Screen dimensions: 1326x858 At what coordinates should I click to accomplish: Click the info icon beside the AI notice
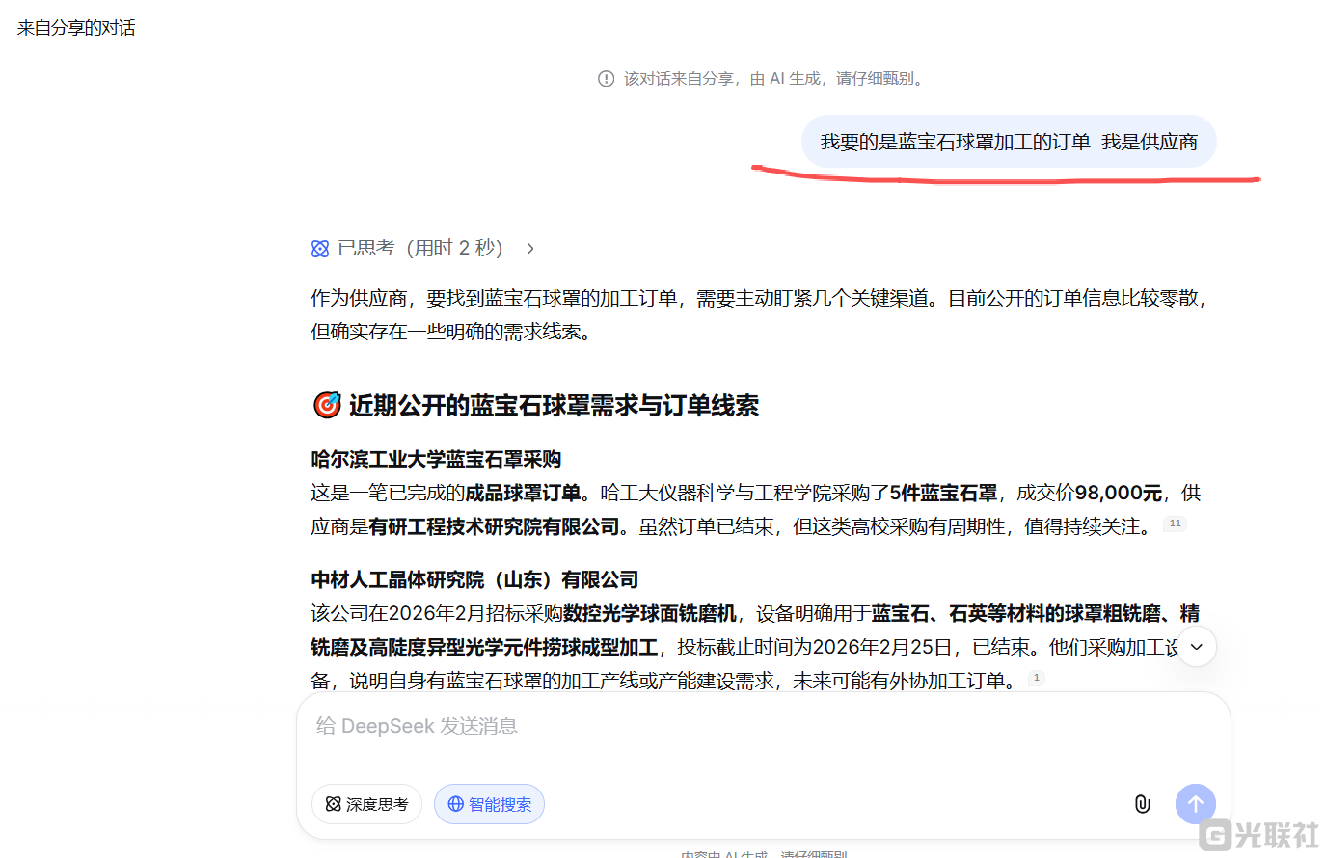pos(606,79)
